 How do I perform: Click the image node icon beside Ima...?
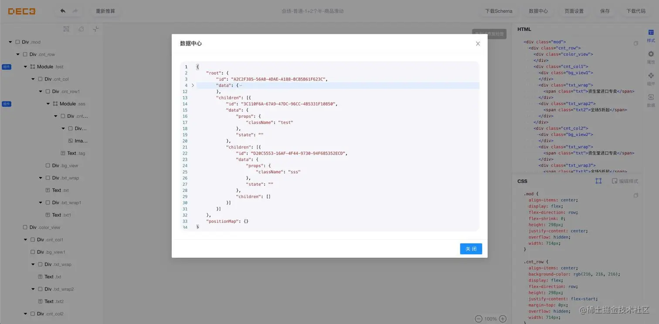[71, 141]
